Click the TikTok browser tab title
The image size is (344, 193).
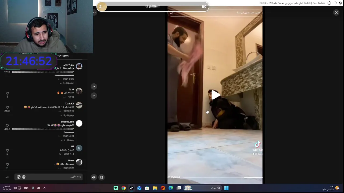(x=292, y=3)
